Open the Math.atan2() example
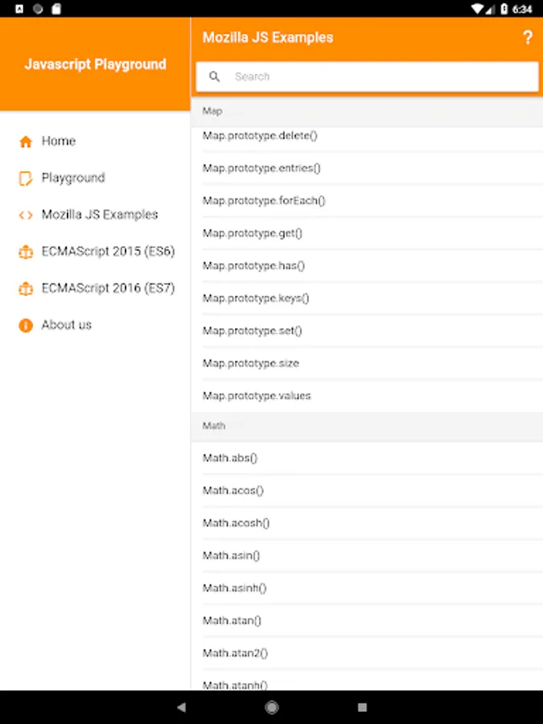The image size is (543, 724). (x=367, y=653)
